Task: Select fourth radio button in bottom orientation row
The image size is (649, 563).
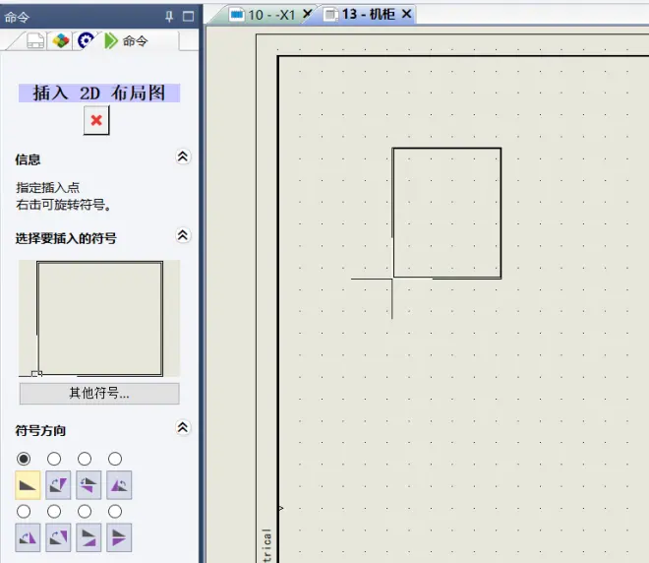Action: 115,511
